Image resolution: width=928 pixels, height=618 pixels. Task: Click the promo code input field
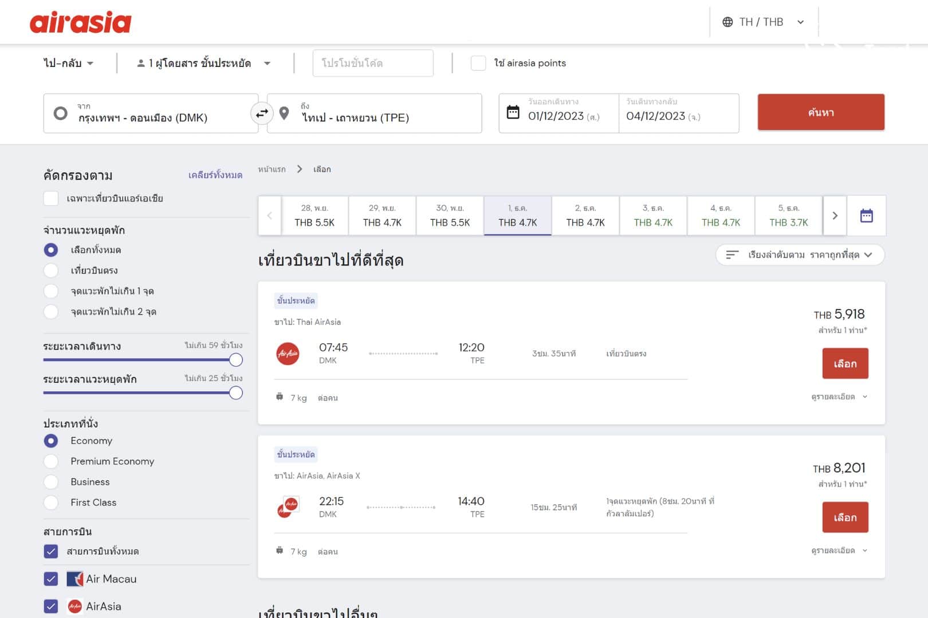tap(373, 63)
